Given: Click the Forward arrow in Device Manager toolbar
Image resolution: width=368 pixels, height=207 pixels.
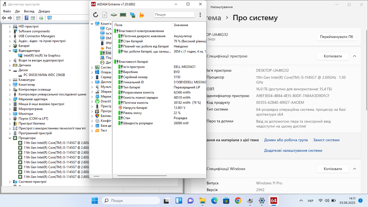Looking at the screenshot, I should [x=10, y=18].
